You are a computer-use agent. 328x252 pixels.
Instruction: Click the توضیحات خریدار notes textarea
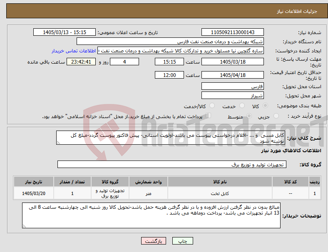click(151, 215)
